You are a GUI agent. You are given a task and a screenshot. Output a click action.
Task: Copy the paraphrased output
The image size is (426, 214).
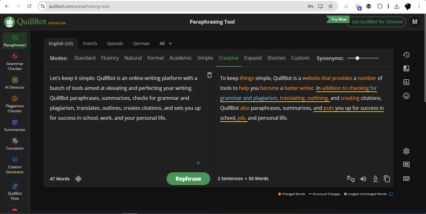coord(387,179)
